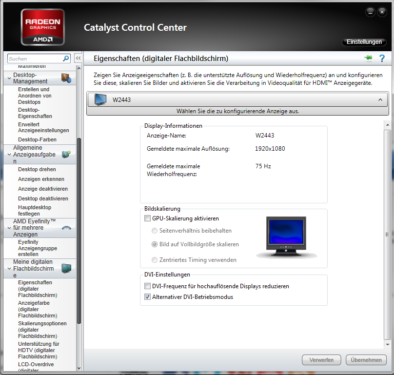
Task: Click the search magnifier icon
Action: [x=66, y=59]
